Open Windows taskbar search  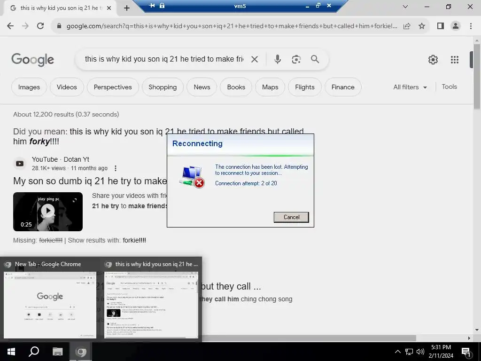tap(34, 352)
